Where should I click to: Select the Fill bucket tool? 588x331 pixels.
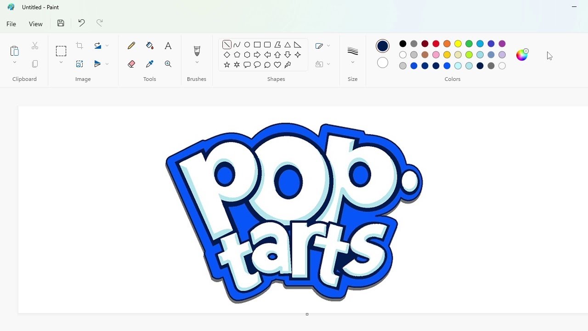(x=150, y=46)
